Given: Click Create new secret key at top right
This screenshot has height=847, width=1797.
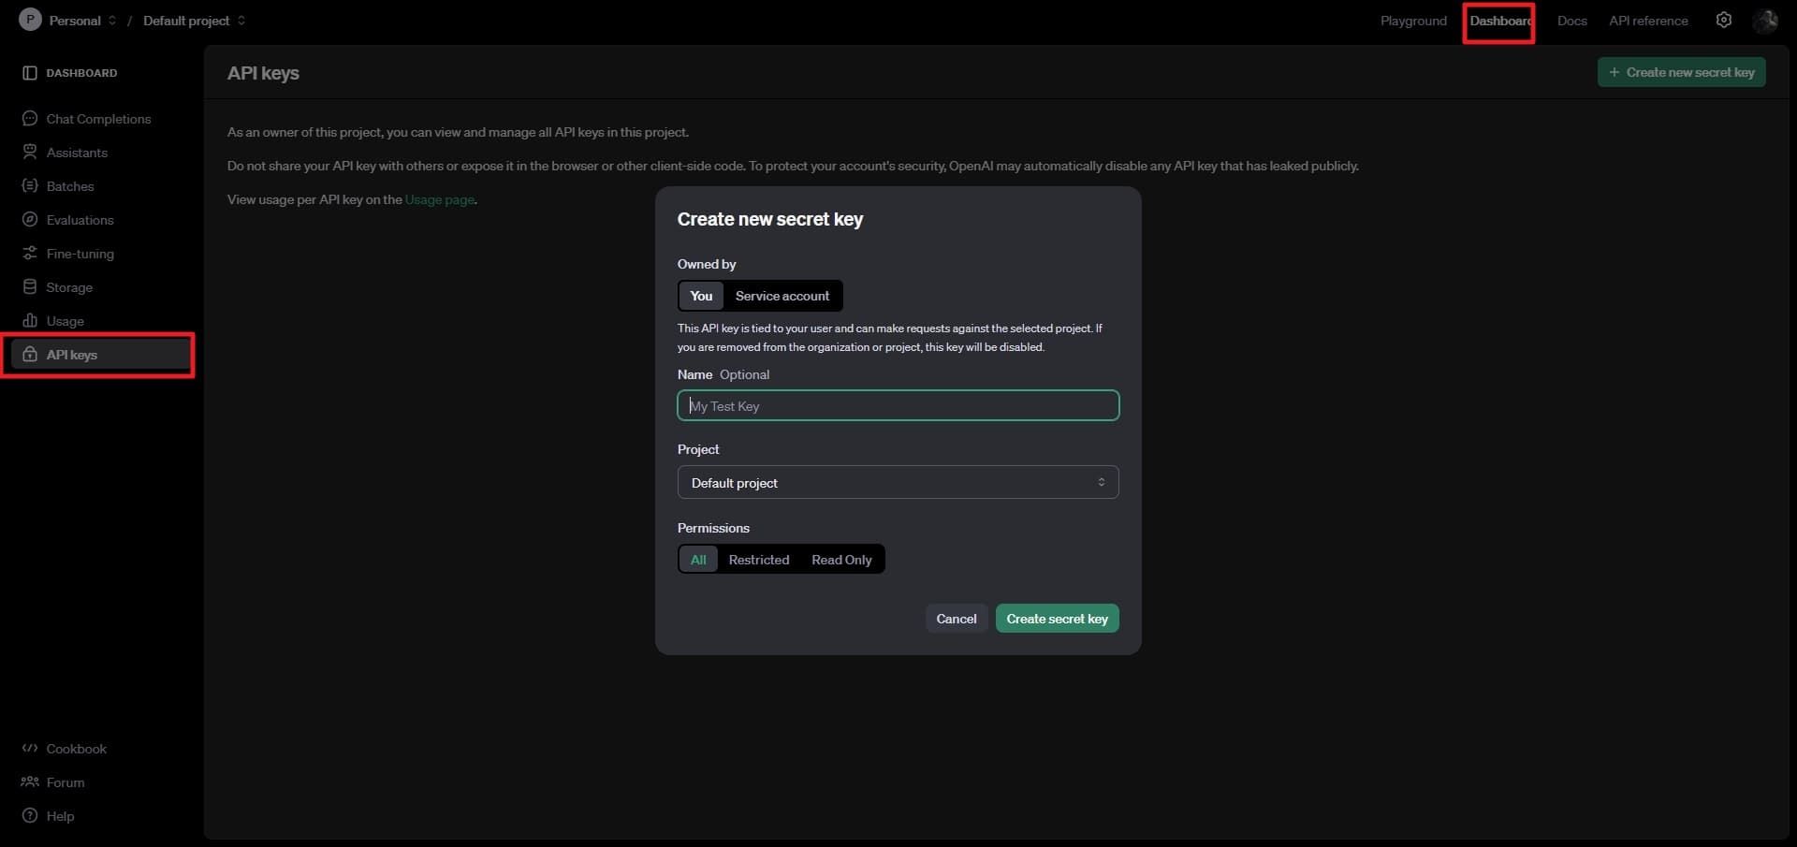Looking at the screenshot, I should (x=1681, y=72).
